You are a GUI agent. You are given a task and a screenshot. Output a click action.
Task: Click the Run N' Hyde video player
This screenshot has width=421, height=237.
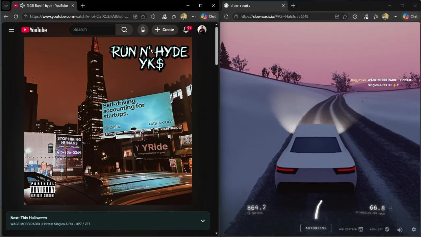coord(108,121)
